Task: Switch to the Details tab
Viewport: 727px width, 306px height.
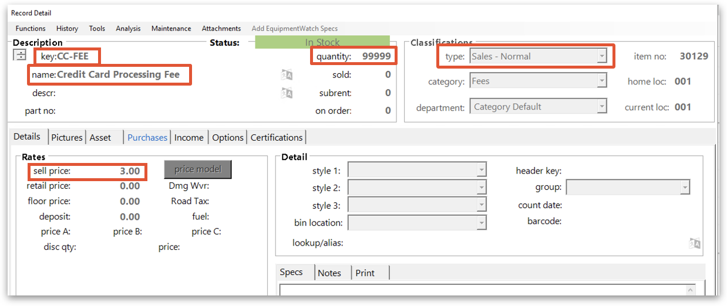Action: click(x=27, y=136)
